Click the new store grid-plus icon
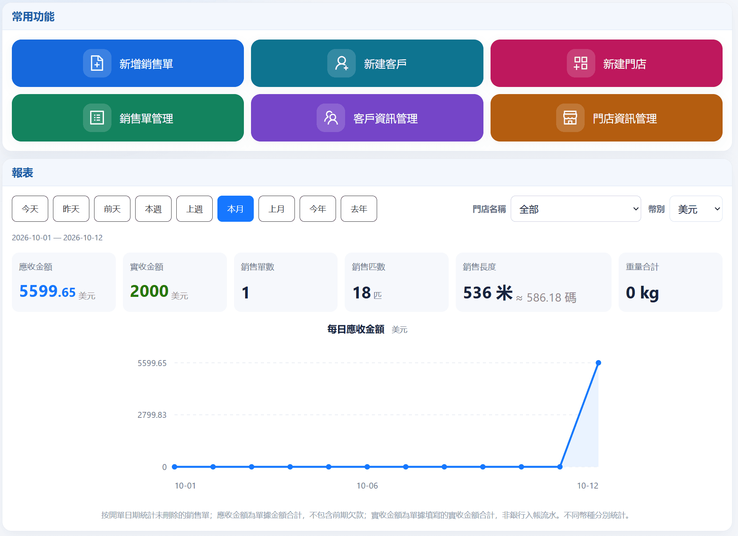 pyautogui.click(x=581, y=63)
